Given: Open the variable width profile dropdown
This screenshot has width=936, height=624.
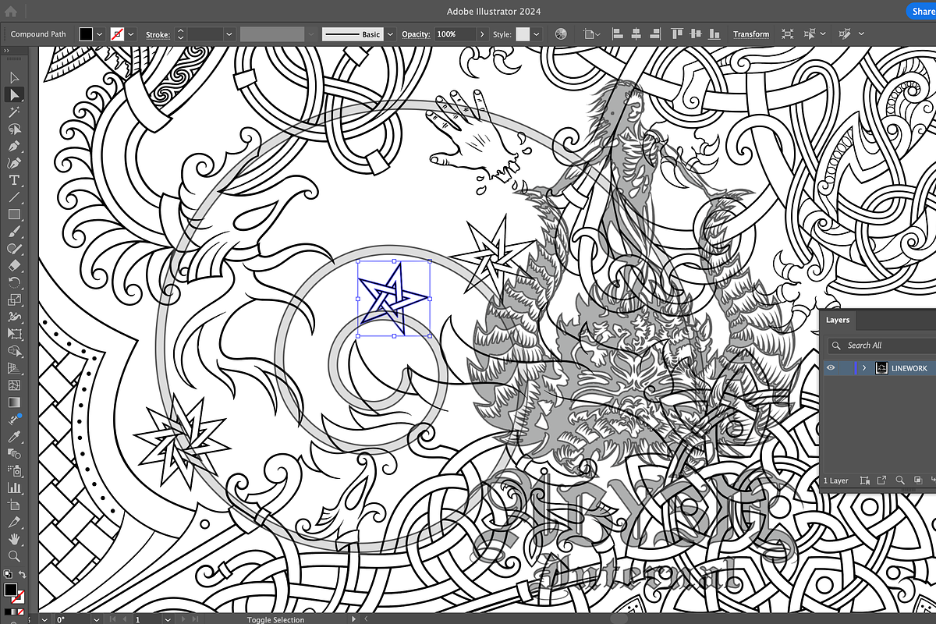Looking at the screenshot, I should pyautogui.click(x=311, y=34).
